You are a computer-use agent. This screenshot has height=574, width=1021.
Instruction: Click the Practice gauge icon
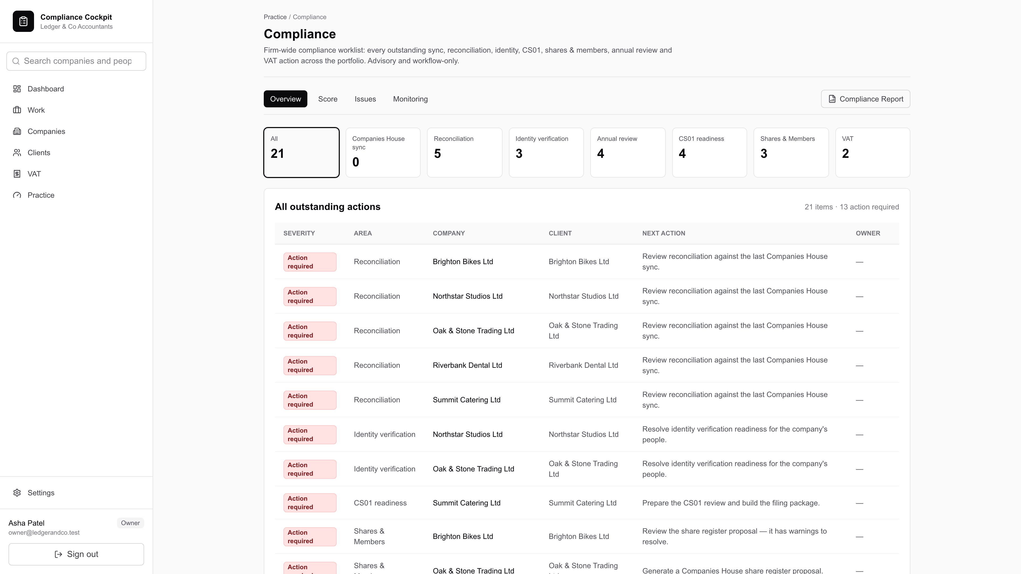click(x=17, y=195)
